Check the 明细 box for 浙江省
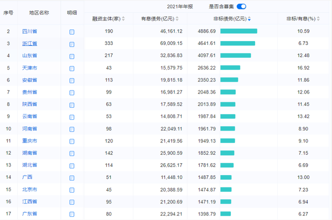 click(x=72, y=44)
